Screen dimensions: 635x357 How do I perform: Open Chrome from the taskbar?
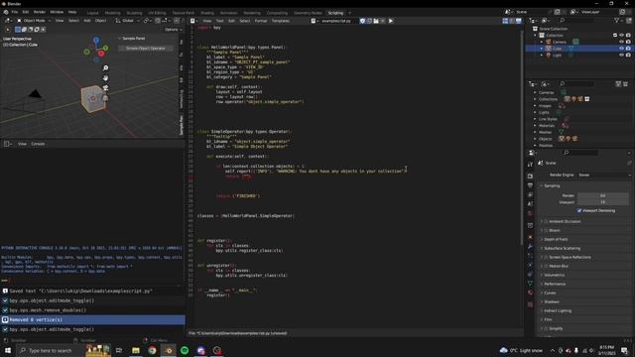pos(152,350)
